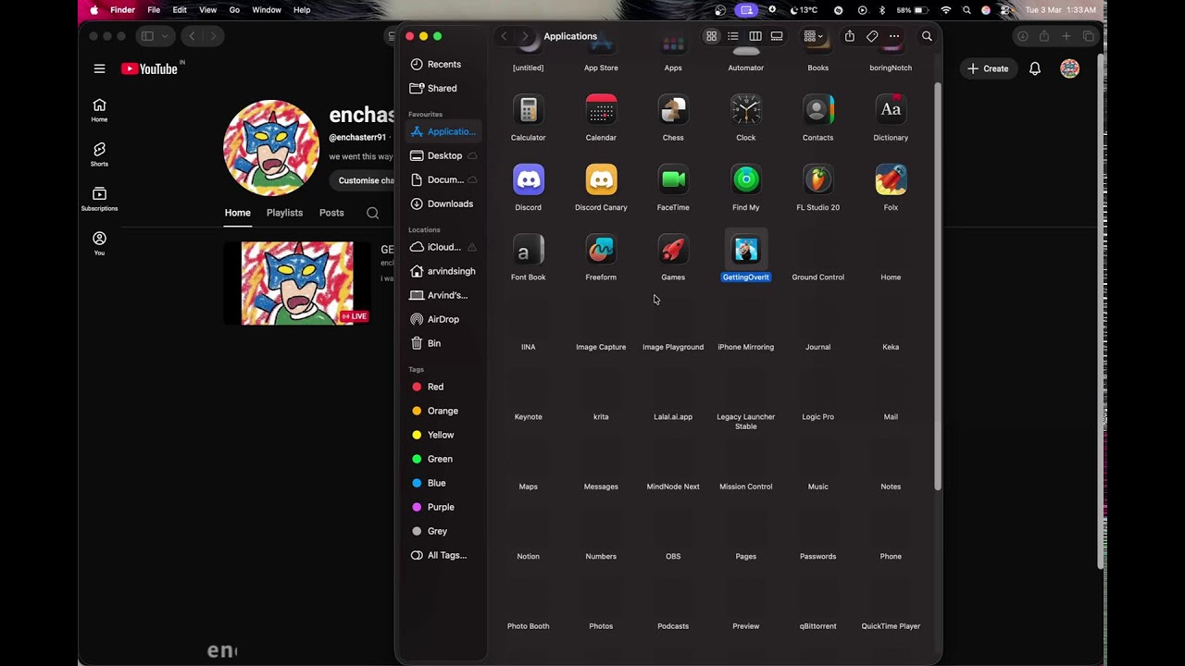
Task: Open the Discord app icon
Action: 528,179
